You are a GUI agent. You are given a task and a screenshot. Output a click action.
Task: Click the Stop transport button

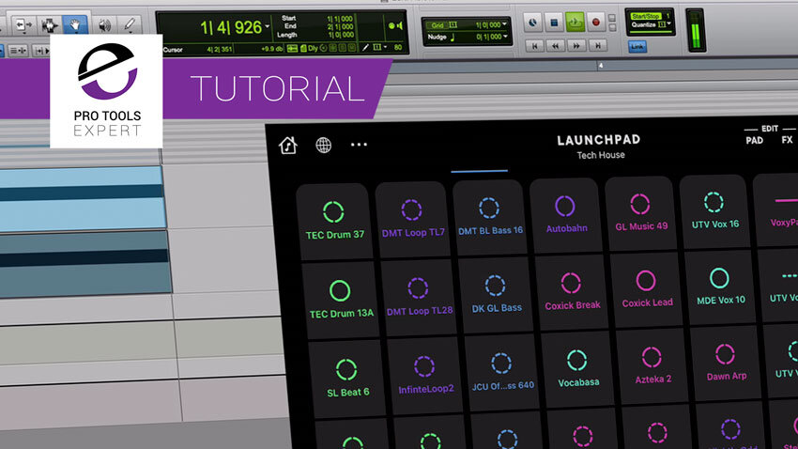[x=554, y=23]
